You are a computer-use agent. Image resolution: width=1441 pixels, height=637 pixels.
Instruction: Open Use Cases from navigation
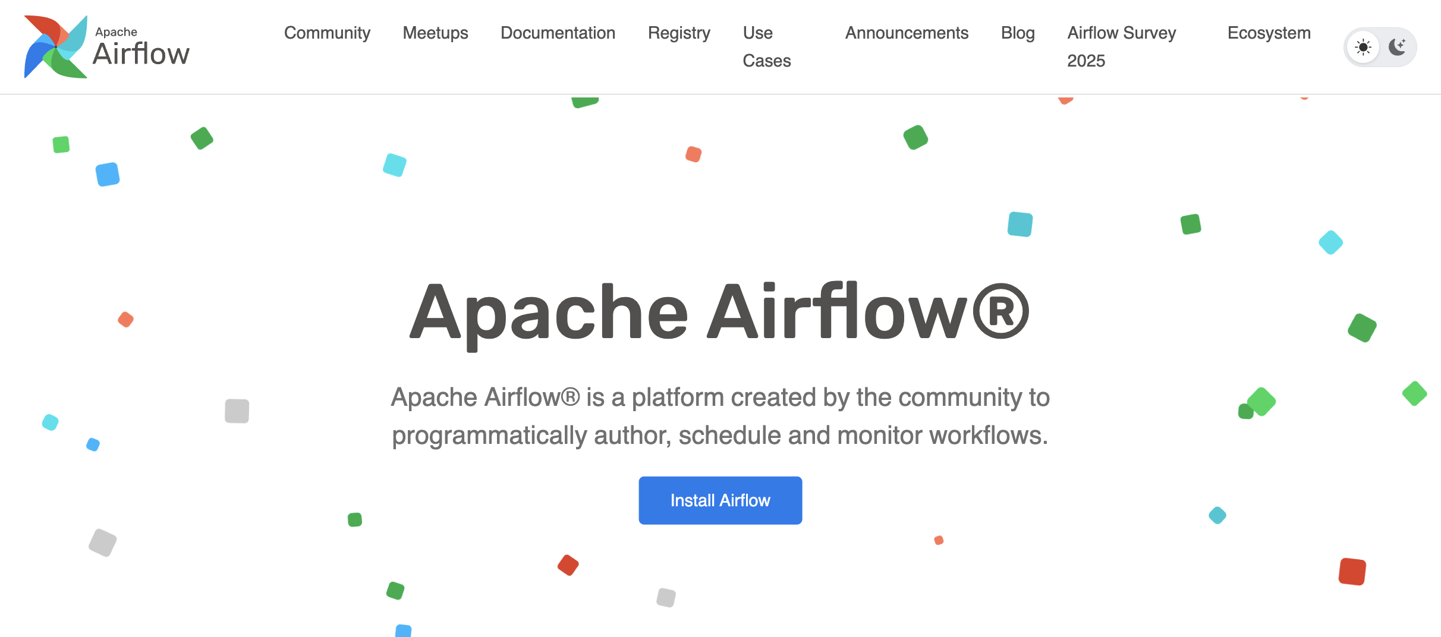point(767,47)
